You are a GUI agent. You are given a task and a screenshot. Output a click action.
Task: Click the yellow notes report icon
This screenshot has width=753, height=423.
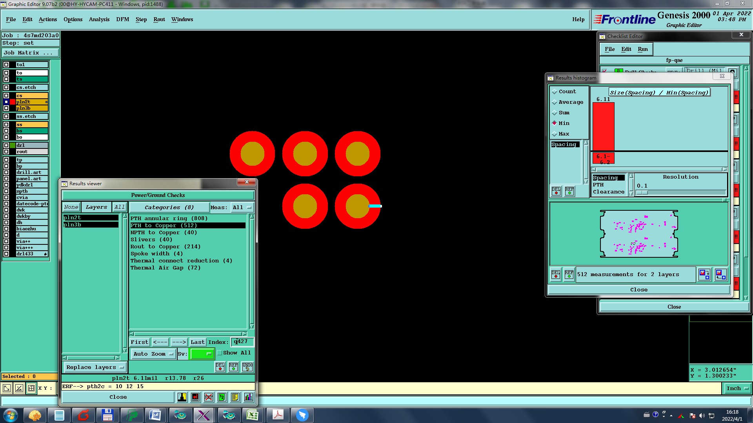(x=235, y=397)
